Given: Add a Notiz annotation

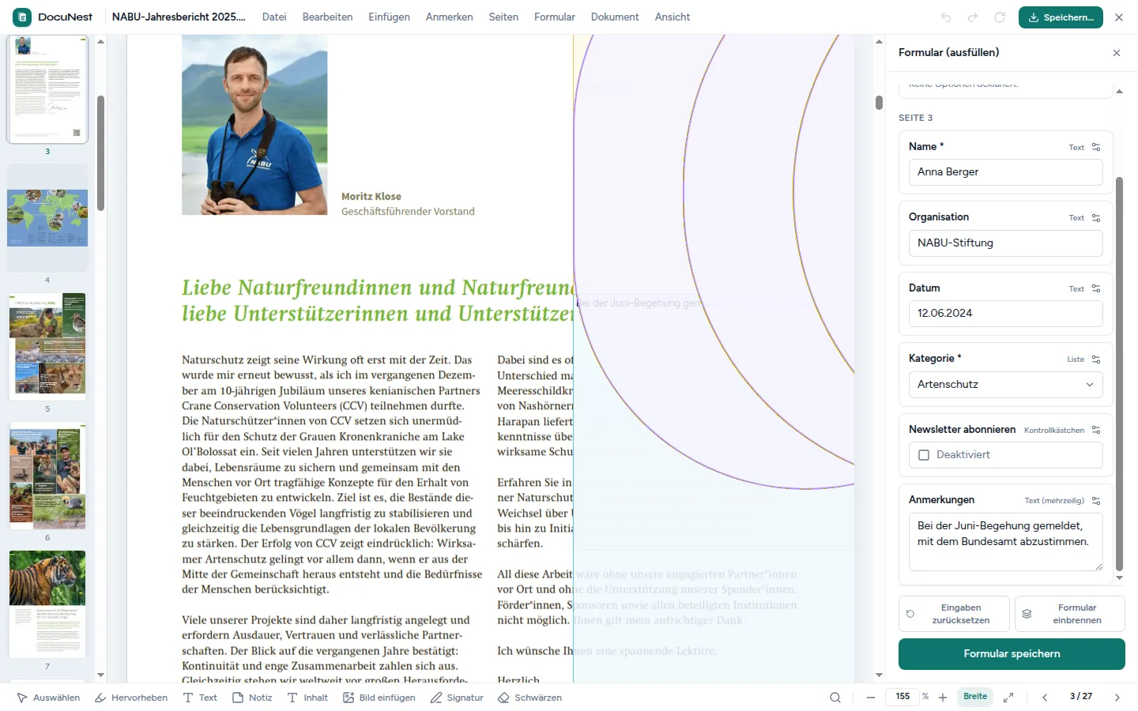Looking at the screenshot, I should (252, 698).
